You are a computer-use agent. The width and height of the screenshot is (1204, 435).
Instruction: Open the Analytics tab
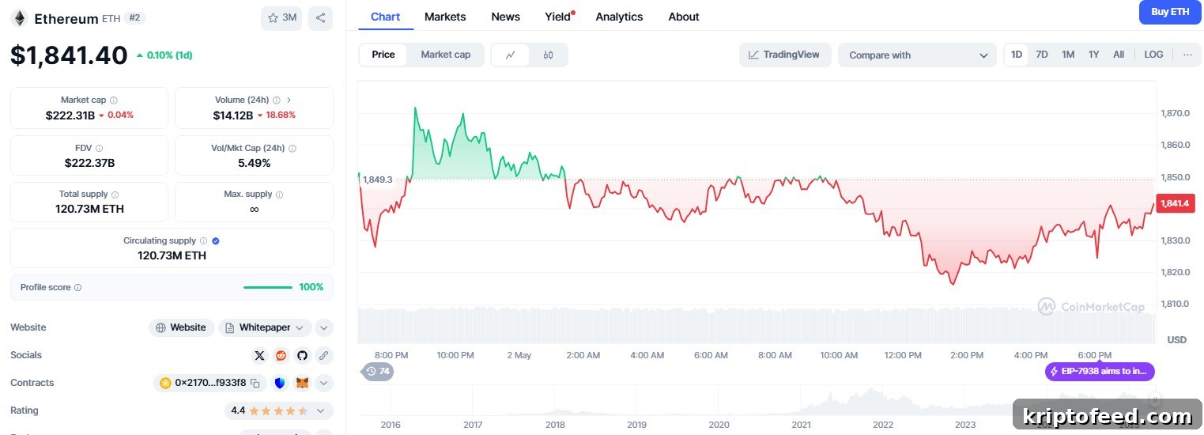click(619, 17)
